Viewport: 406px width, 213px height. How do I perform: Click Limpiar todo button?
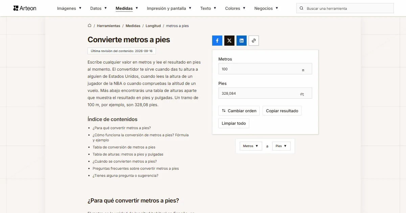234,123
